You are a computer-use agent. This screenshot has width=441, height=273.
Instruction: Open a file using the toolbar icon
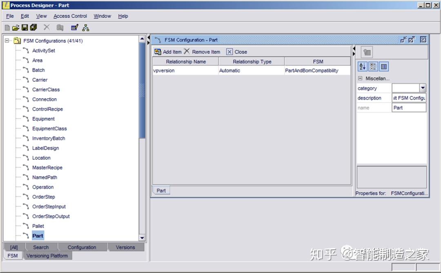pos(16,27)
